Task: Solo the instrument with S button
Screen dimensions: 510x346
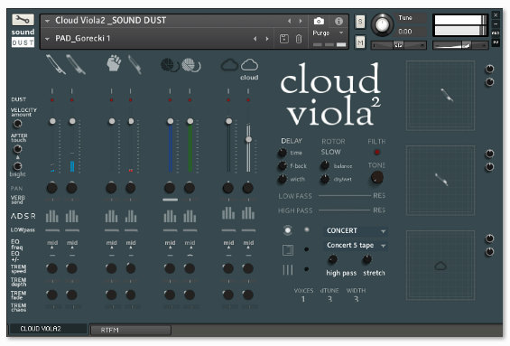Action: 360,22
